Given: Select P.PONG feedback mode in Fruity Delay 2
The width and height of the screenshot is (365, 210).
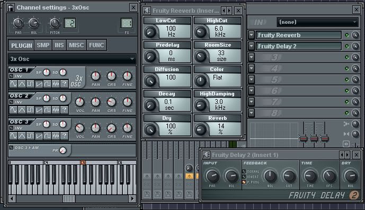Looking at the screenshot, I should pos(244,182).
